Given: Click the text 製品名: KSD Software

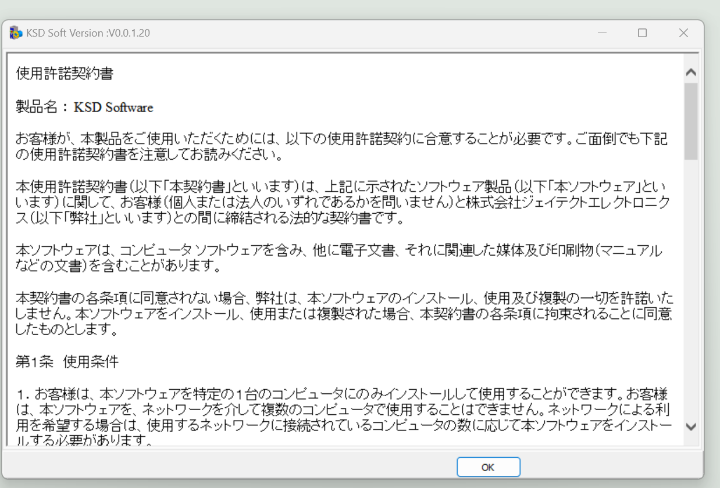Looking at the screenshot, I should point(84,107).
